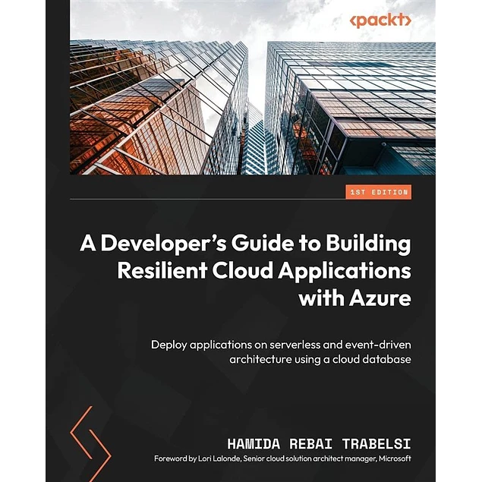Click subtitle line "architecture using a cloud database"
This screenshot has width=482, height=482.
coord(320,359)
